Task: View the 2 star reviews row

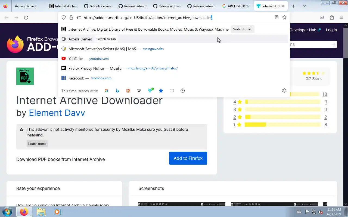Action: click(280, 117)
